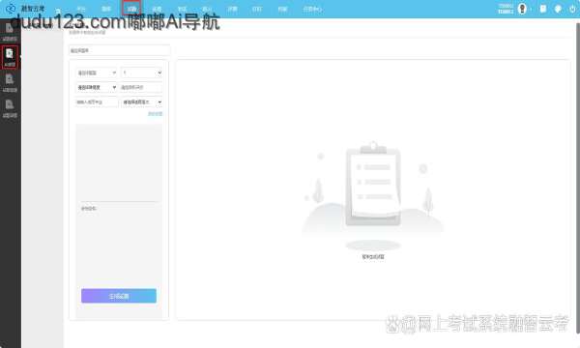Expand the bold-text dropdown in the second row
580x348 pixels.
96,87
